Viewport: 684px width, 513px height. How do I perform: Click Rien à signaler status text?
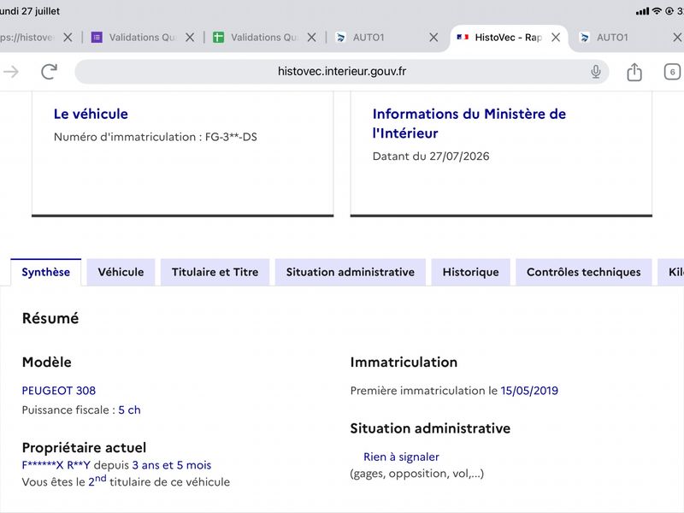click(401, 457)
